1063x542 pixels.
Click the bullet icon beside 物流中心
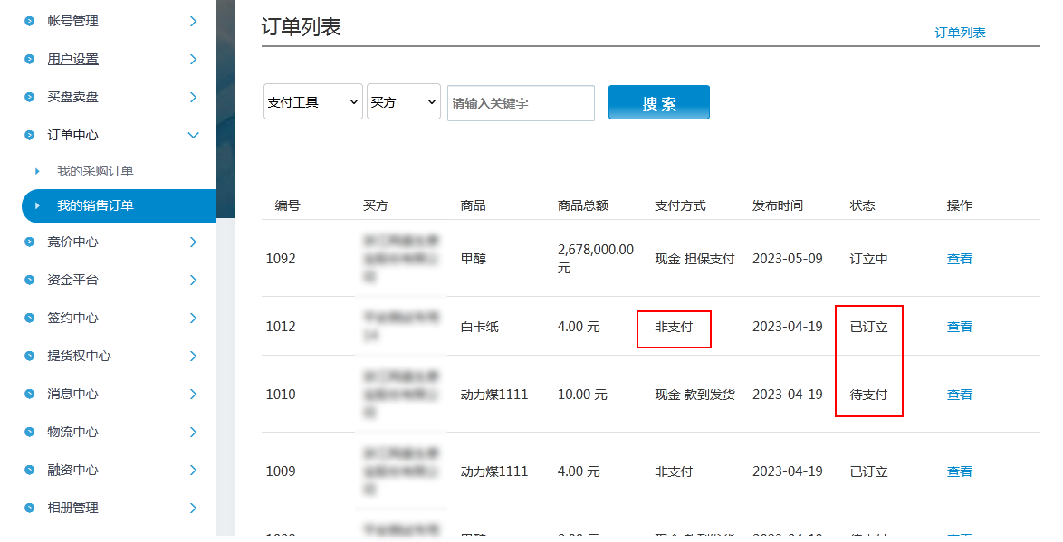[30, 432]
